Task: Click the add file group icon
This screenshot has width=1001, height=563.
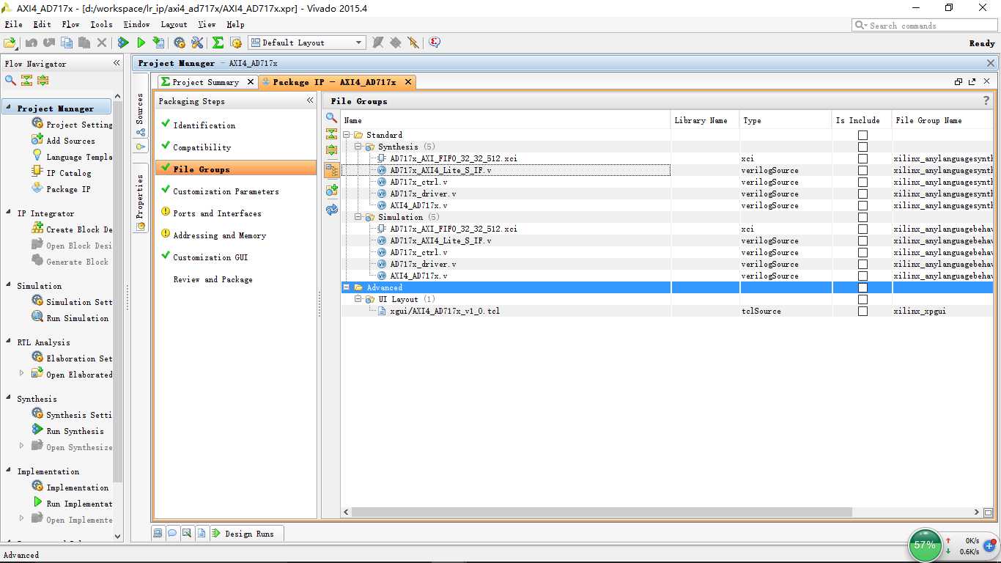Action: point(331,191)
